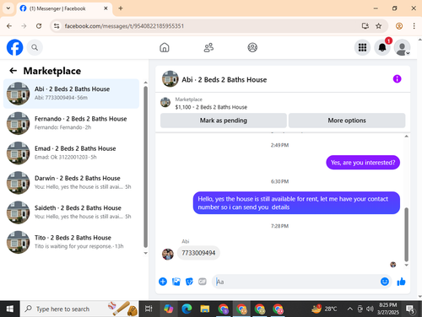
Task: Click the chat header house avatar
Action: [x=170, y=79]
